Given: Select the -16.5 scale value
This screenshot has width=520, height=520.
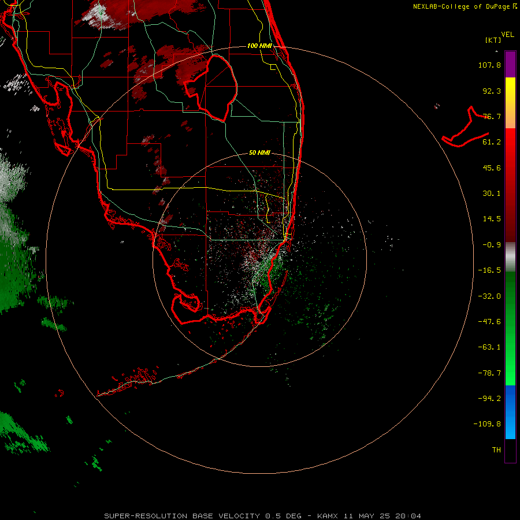Looking at the screenshot, I should tap(489, 270).
